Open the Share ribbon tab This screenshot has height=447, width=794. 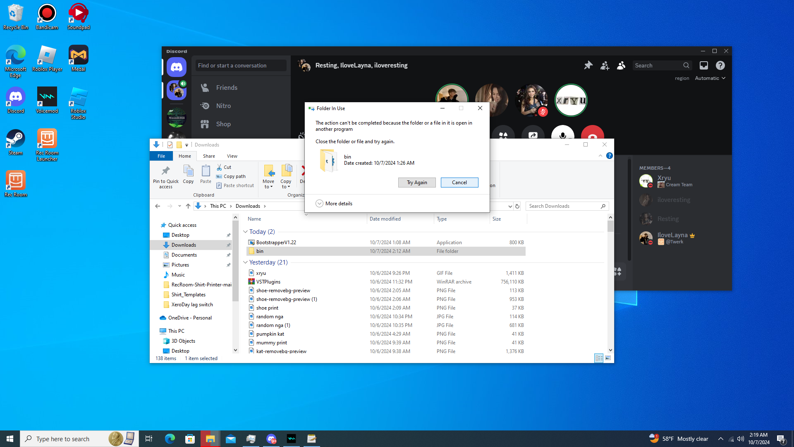tap(209, 156)
